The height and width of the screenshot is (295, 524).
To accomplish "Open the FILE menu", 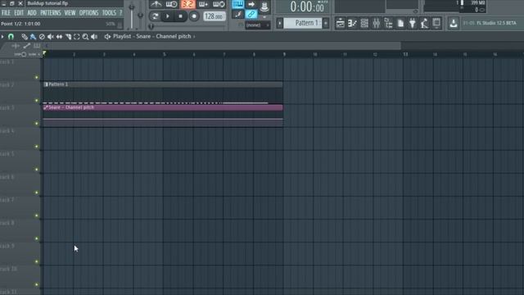I will (6, 13).
